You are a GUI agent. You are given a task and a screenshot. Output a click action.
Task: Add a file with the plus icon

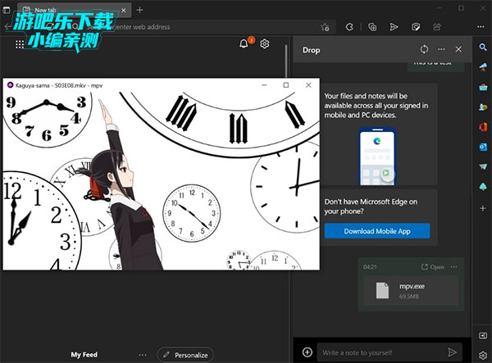point(307,352)
